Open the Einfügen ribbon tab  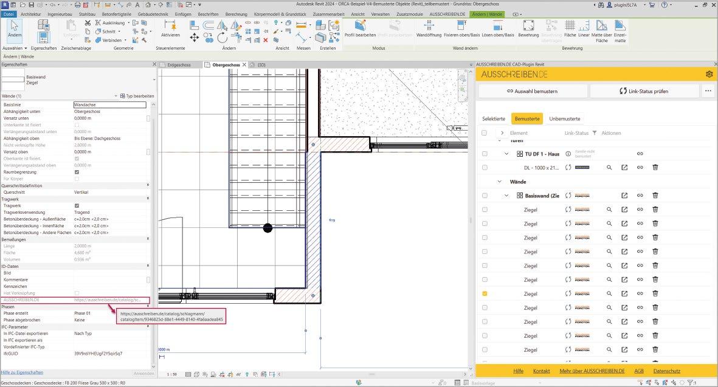click(x=183, y=14)
